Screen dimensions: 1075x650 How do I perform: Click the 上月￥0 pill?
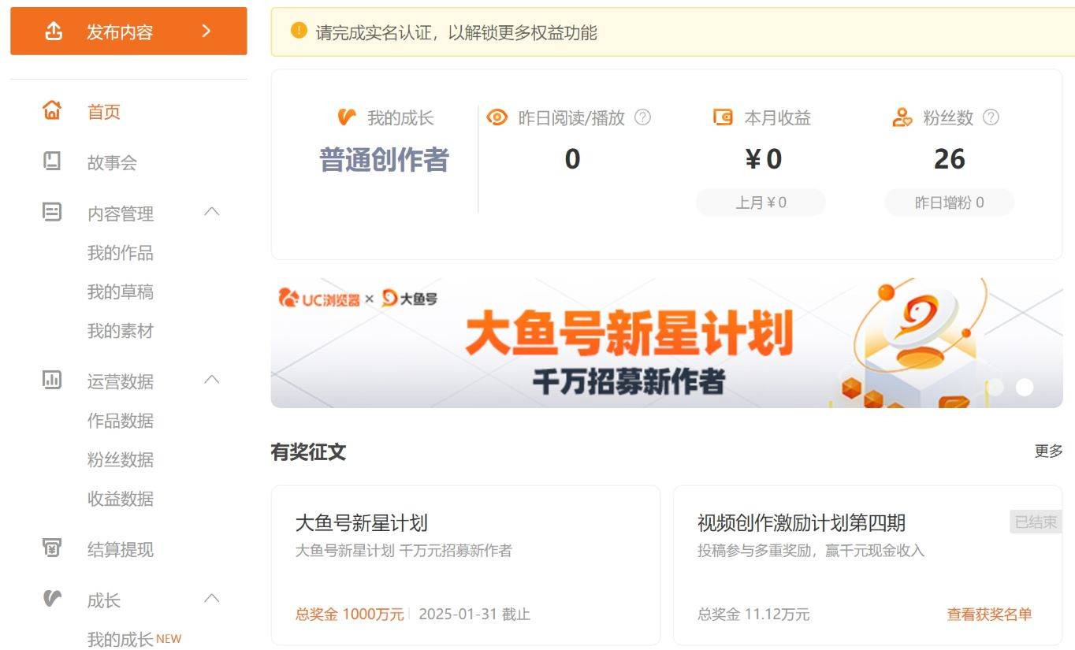coord(761,202)
